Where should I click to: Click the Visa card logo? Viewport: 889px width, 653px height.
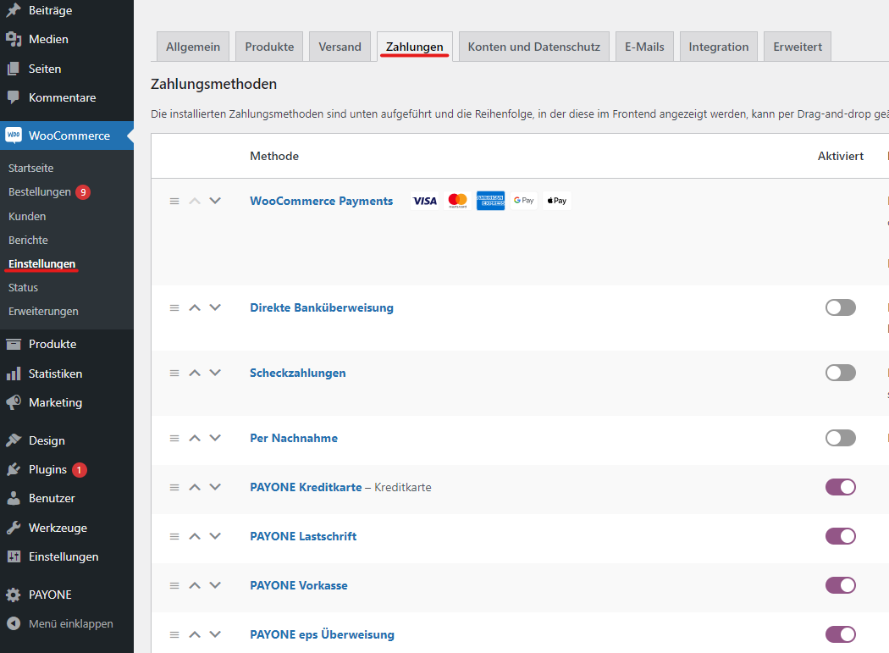(x=425, y=201)
